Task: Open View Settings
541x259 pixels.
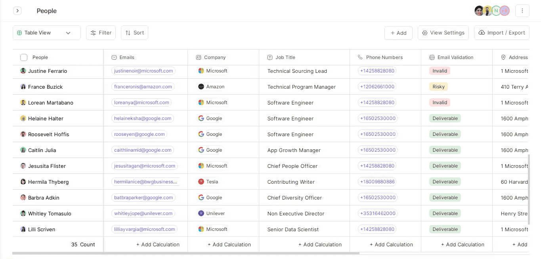Action: (443, 32)
